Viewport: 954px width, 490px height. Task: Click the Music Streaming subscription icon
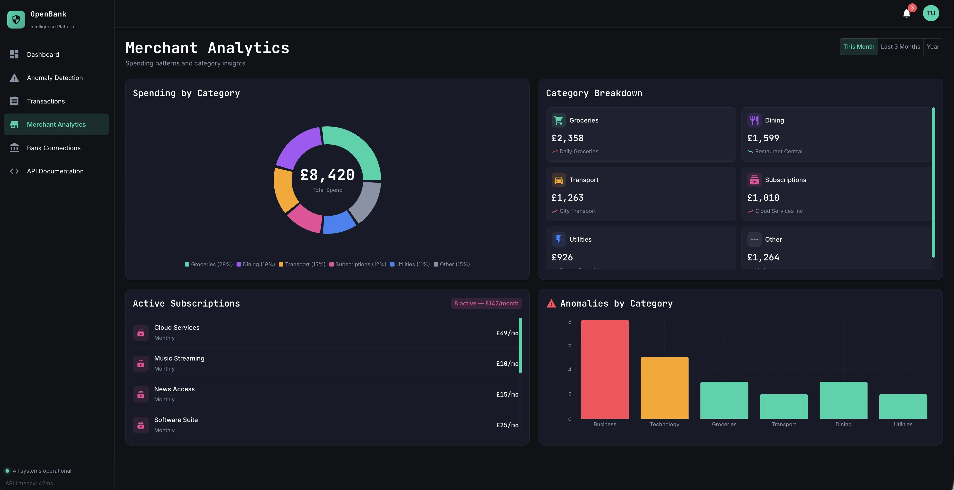[141, 364]
